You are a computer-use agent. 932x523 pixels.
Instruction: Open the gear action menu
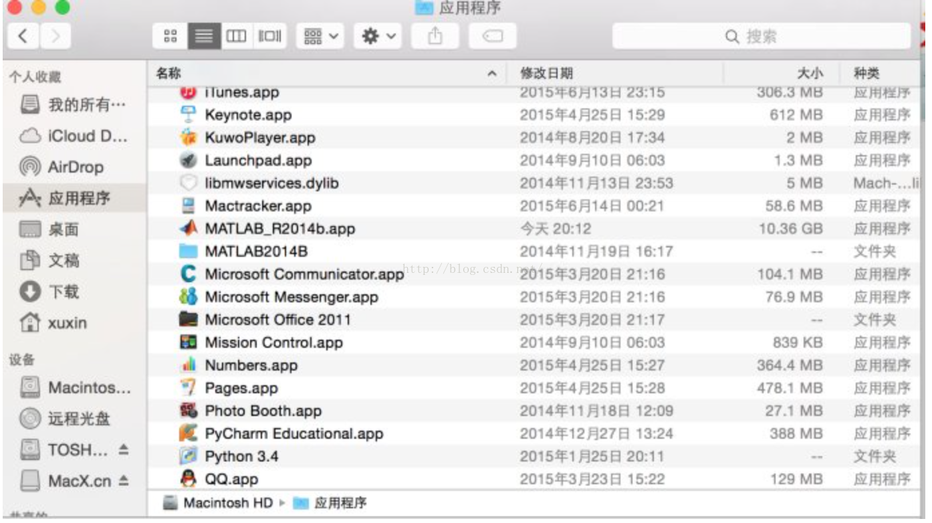[378, 36]
